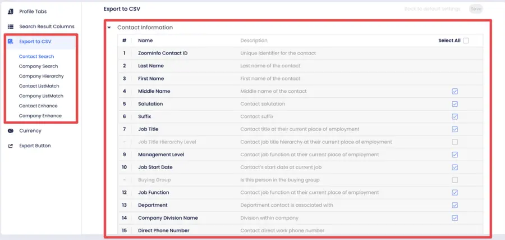
Task: Click 'Unique identifier for the contact' description
Action: (x=278, y=53)
